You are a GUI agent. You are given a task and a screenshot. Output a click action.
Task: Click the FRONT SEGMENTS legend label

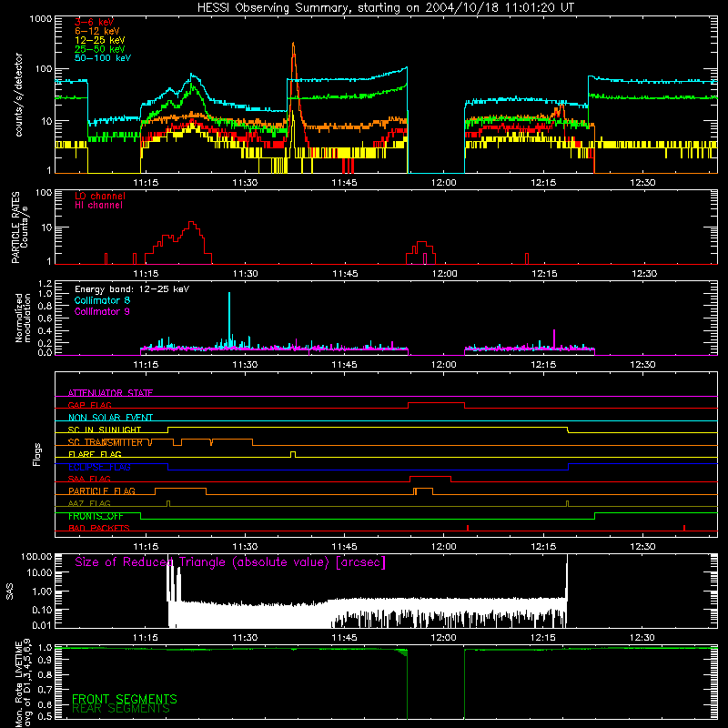pos(125,699)
